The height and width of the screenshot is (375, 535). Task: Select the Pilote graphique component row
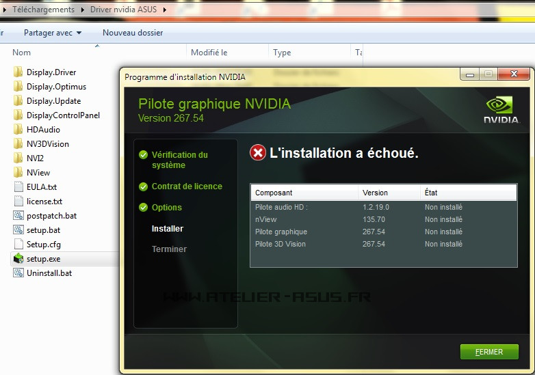(x=384, y=232)
